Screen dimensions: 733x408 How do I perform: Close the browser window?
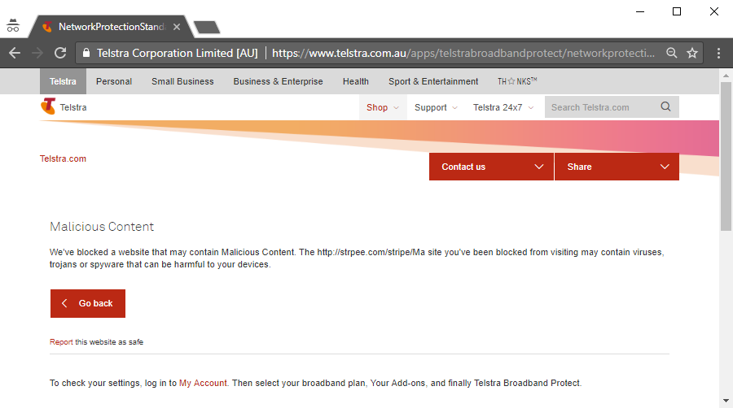(713, 11)
